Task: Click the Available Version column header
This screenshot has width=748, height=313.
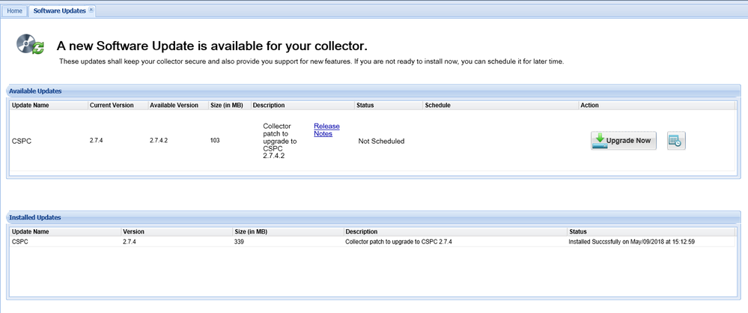Action: tap(178, 105)
